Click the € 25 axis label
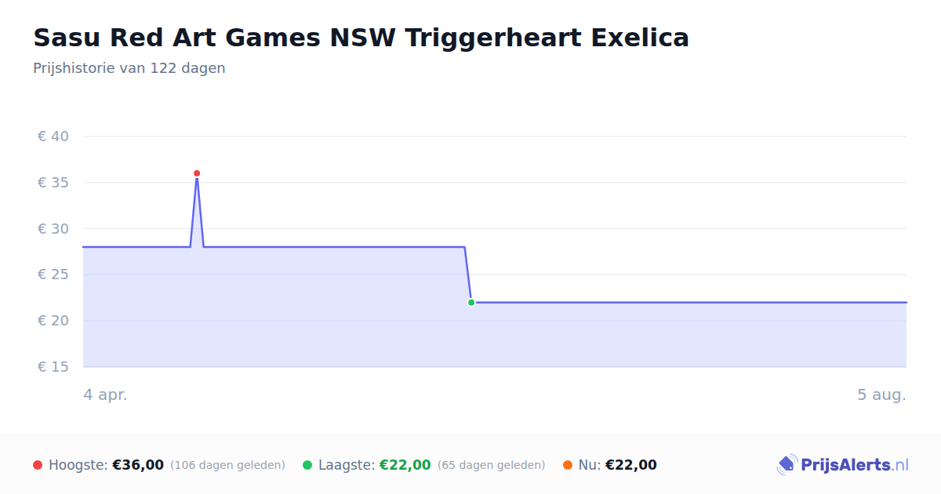941x494 pixels. coord(53,274)
